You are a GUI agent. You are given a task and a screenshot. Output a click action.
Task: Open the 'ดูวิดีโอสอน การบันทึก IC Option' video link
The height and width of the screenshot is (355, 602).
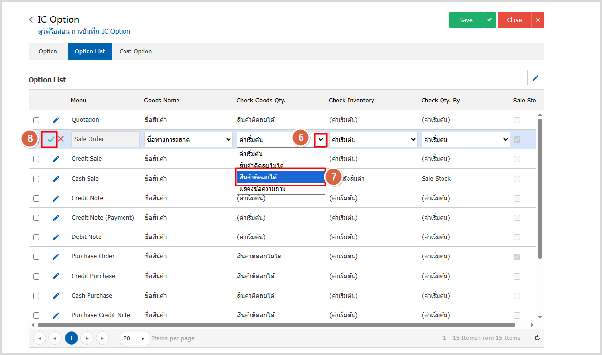tap(84, 31)
